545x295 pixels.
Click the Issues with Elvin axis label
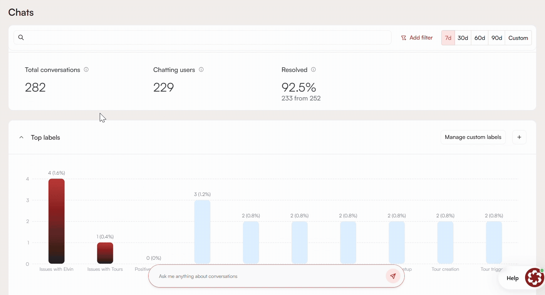click(x=56, y=269)
